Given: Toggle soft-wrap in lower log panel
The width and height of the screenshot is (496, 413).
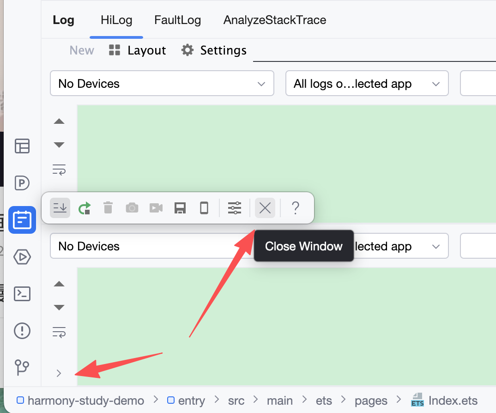Looking at the screenshot, I should [59, 332].
